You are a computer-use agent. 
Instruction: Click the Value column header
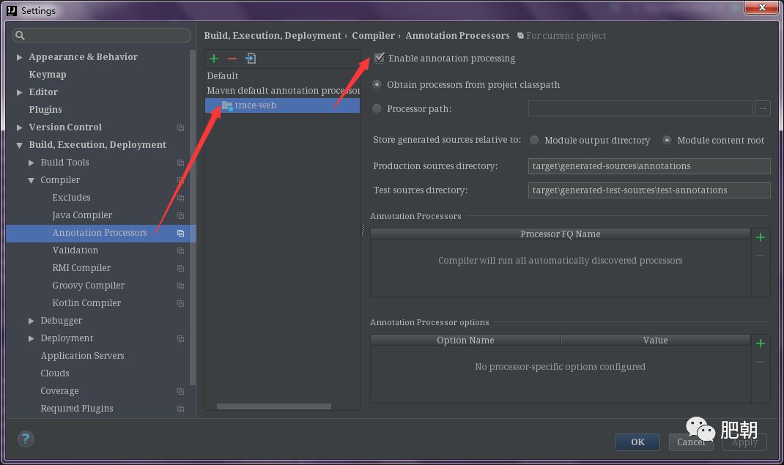pyautogui.click(x=656, y=340)
